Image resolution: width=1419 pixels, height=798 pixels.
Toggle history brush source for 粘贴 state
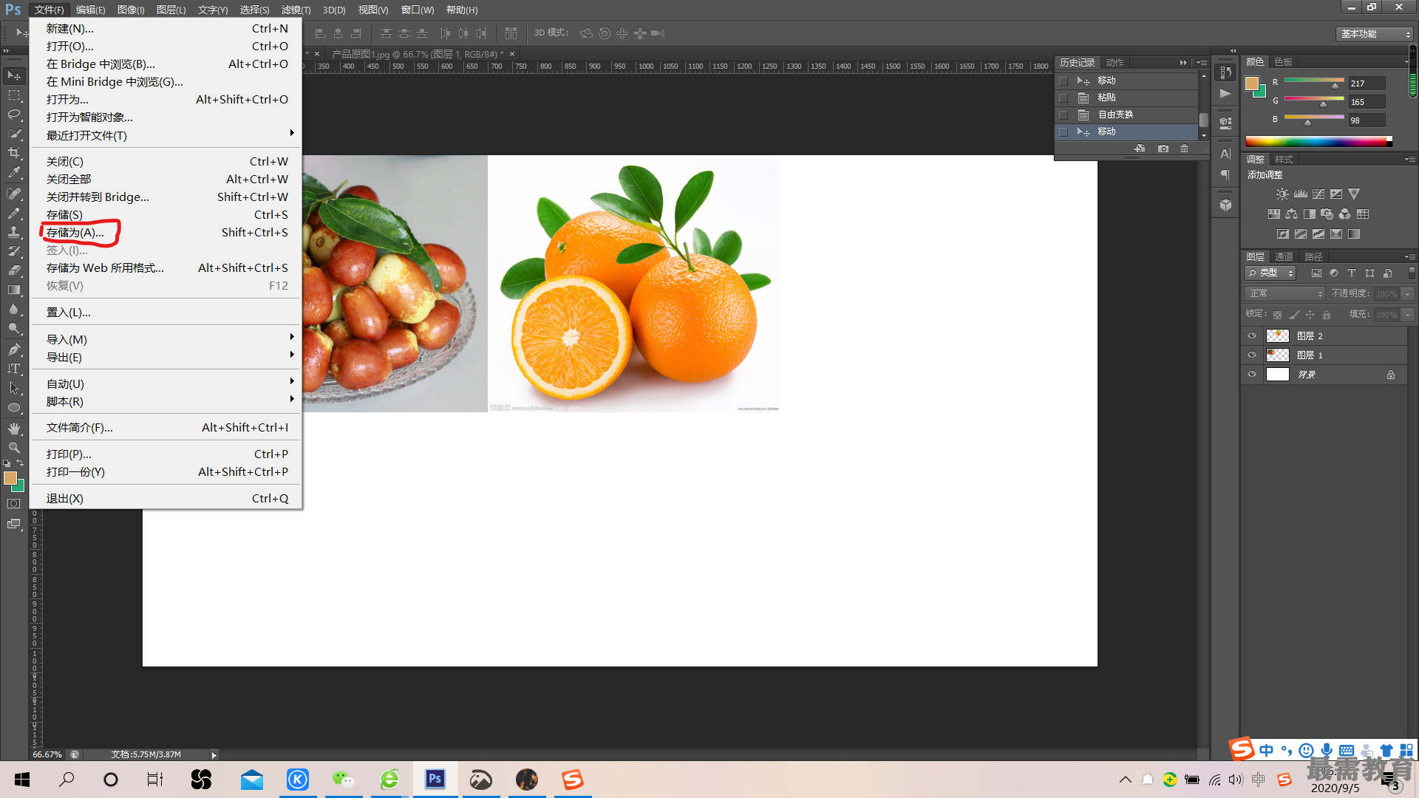pyautogui.click(x=1064, y=98)
